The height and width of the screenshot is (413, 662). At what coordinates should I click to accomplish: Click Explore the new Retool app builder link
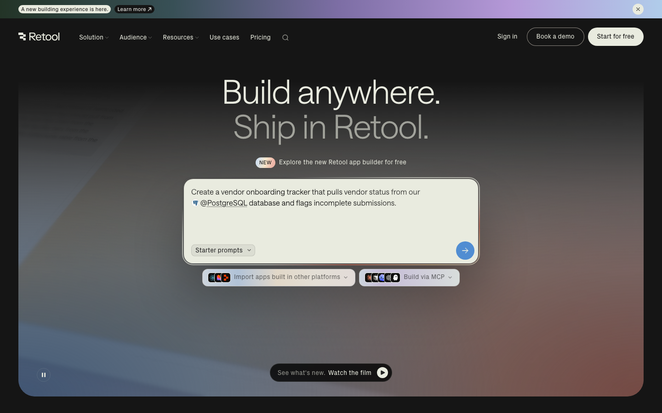point(342,162)
